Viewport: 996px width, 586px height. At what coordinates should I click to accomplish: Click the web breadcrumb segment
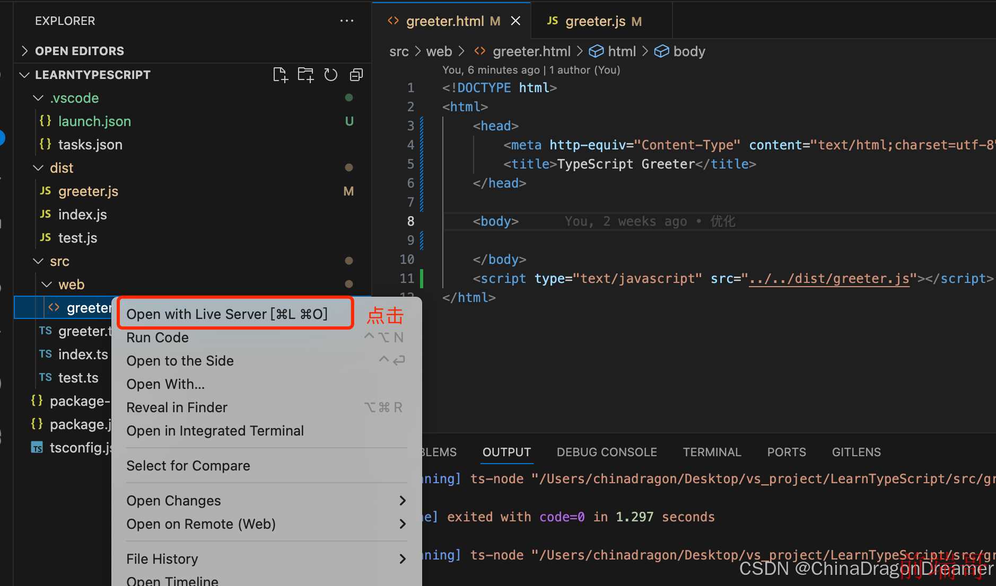tap(439, 51)
